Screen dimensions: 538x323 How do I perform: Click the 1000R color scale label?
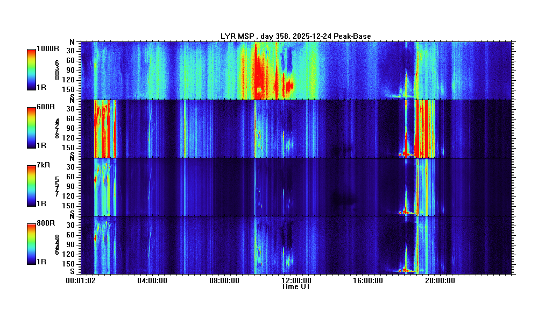pyautogui.click(x=48, y=49)
